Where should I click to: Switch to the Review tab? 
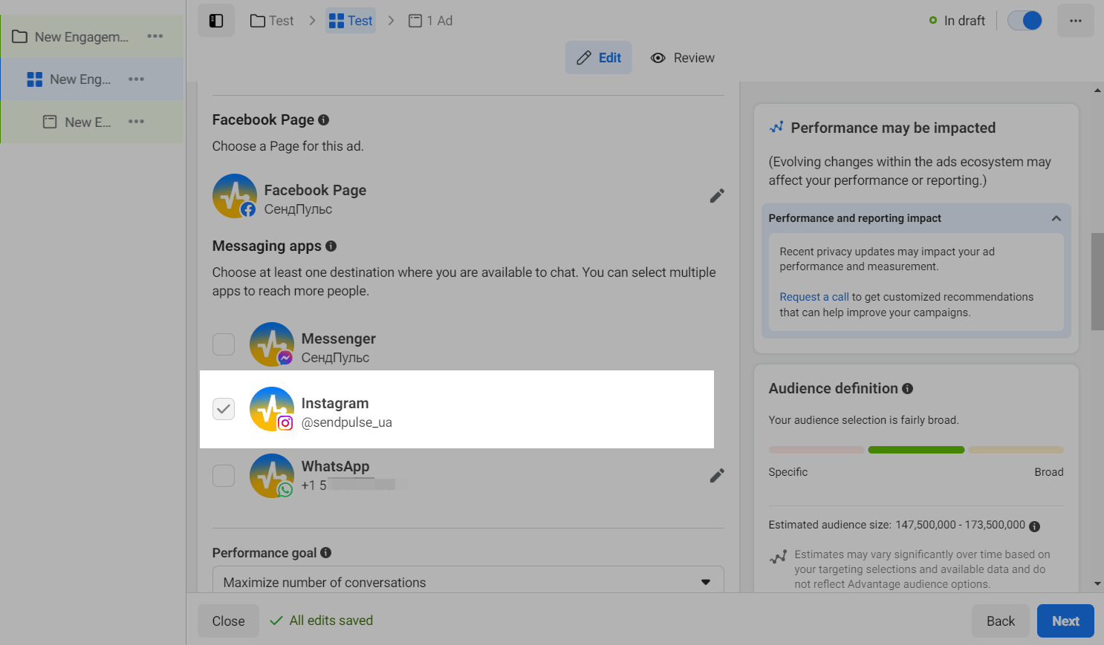point(683,58)
